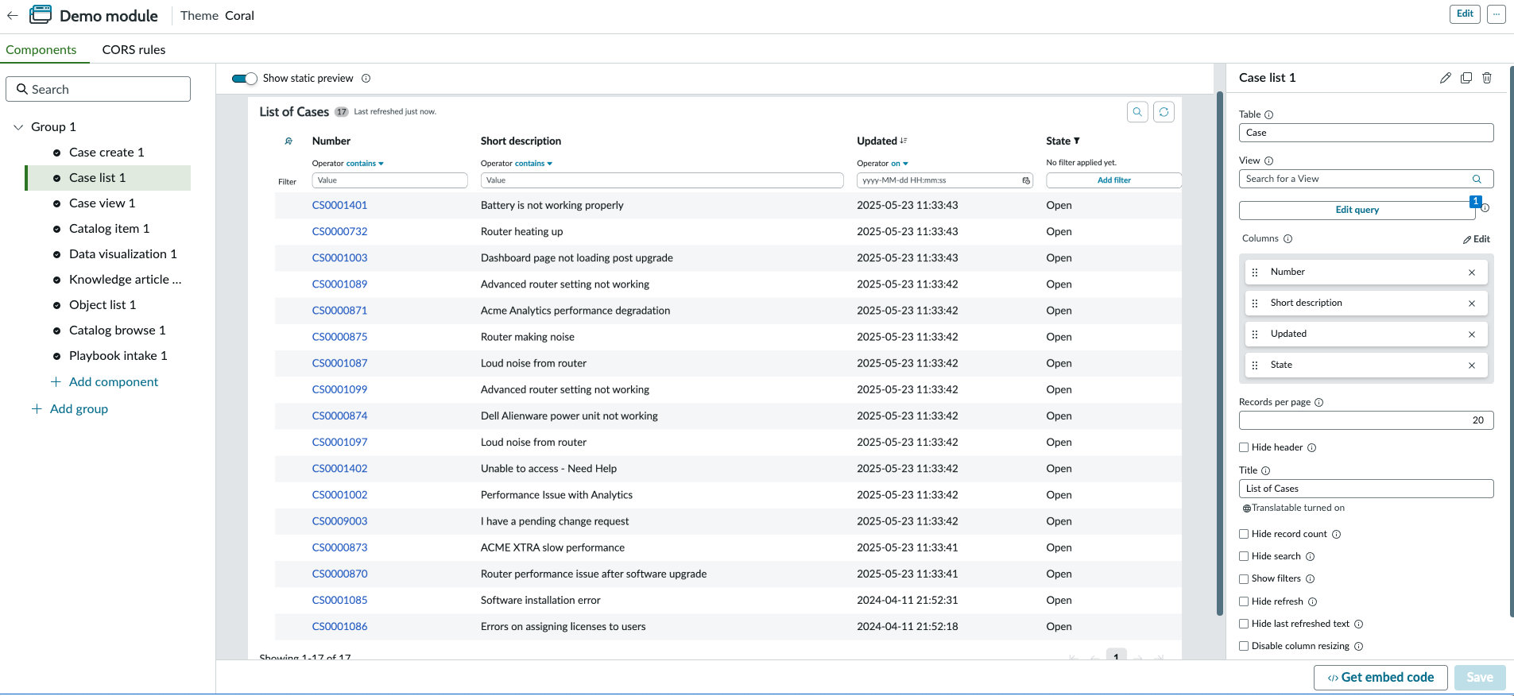Click the sort icon on Updated column
1514x696 pixels.
coord(904,141)
